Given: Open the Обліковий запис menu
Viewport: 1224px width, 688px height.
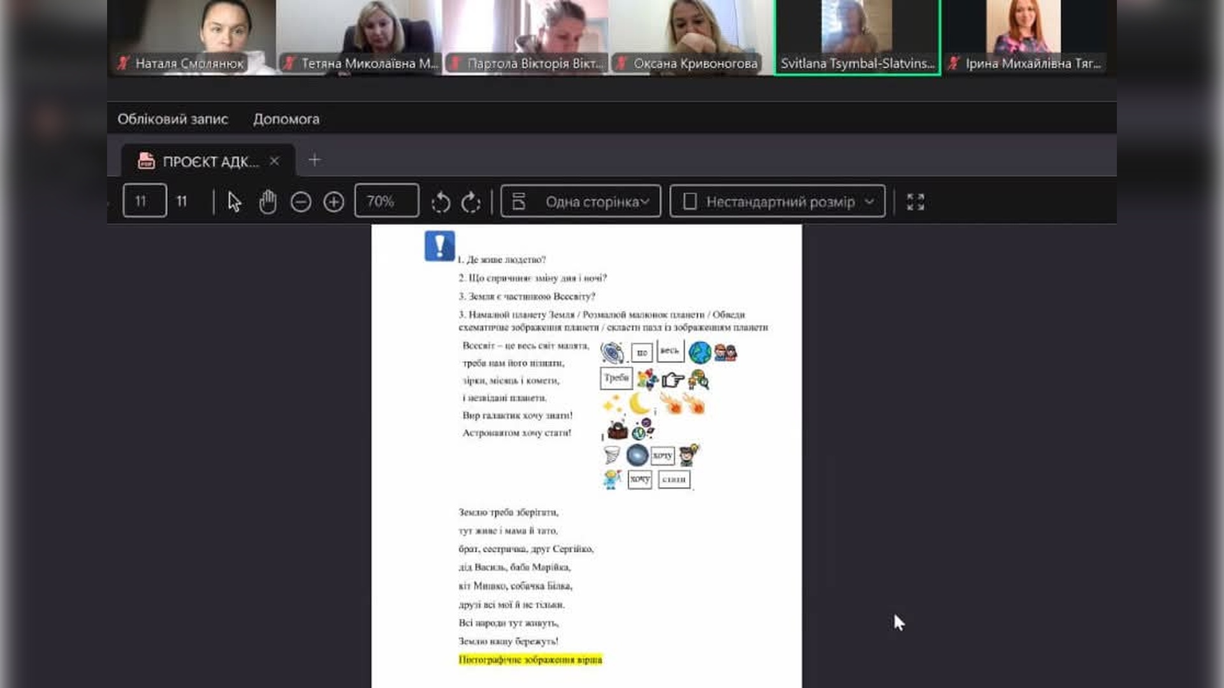Looking at the screenshot, I should (x=172, y=119).
